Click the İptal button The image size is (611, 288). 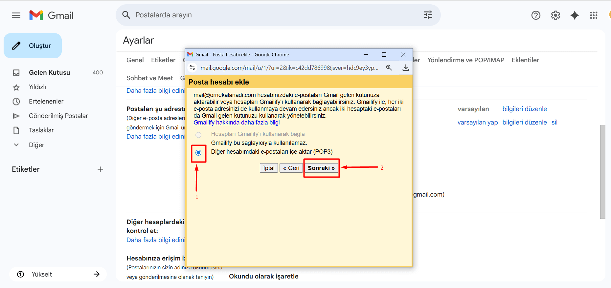point(269,168)
